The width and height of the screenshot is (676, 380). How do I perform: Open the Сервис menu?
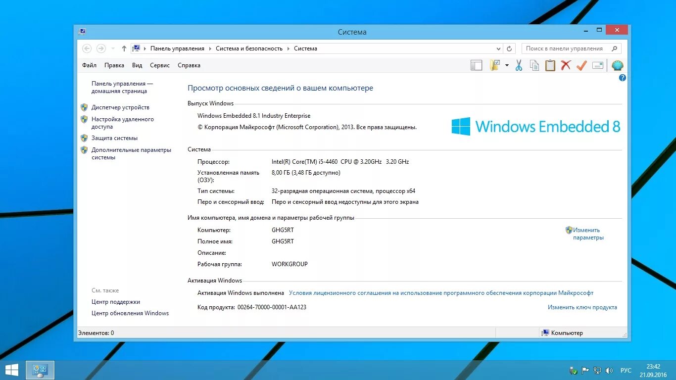[x=160, y=65]
